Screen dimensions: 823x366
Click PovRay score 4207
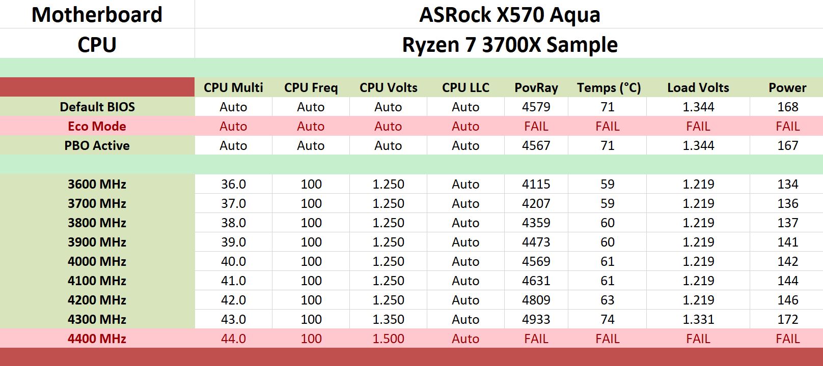(536, 203)
